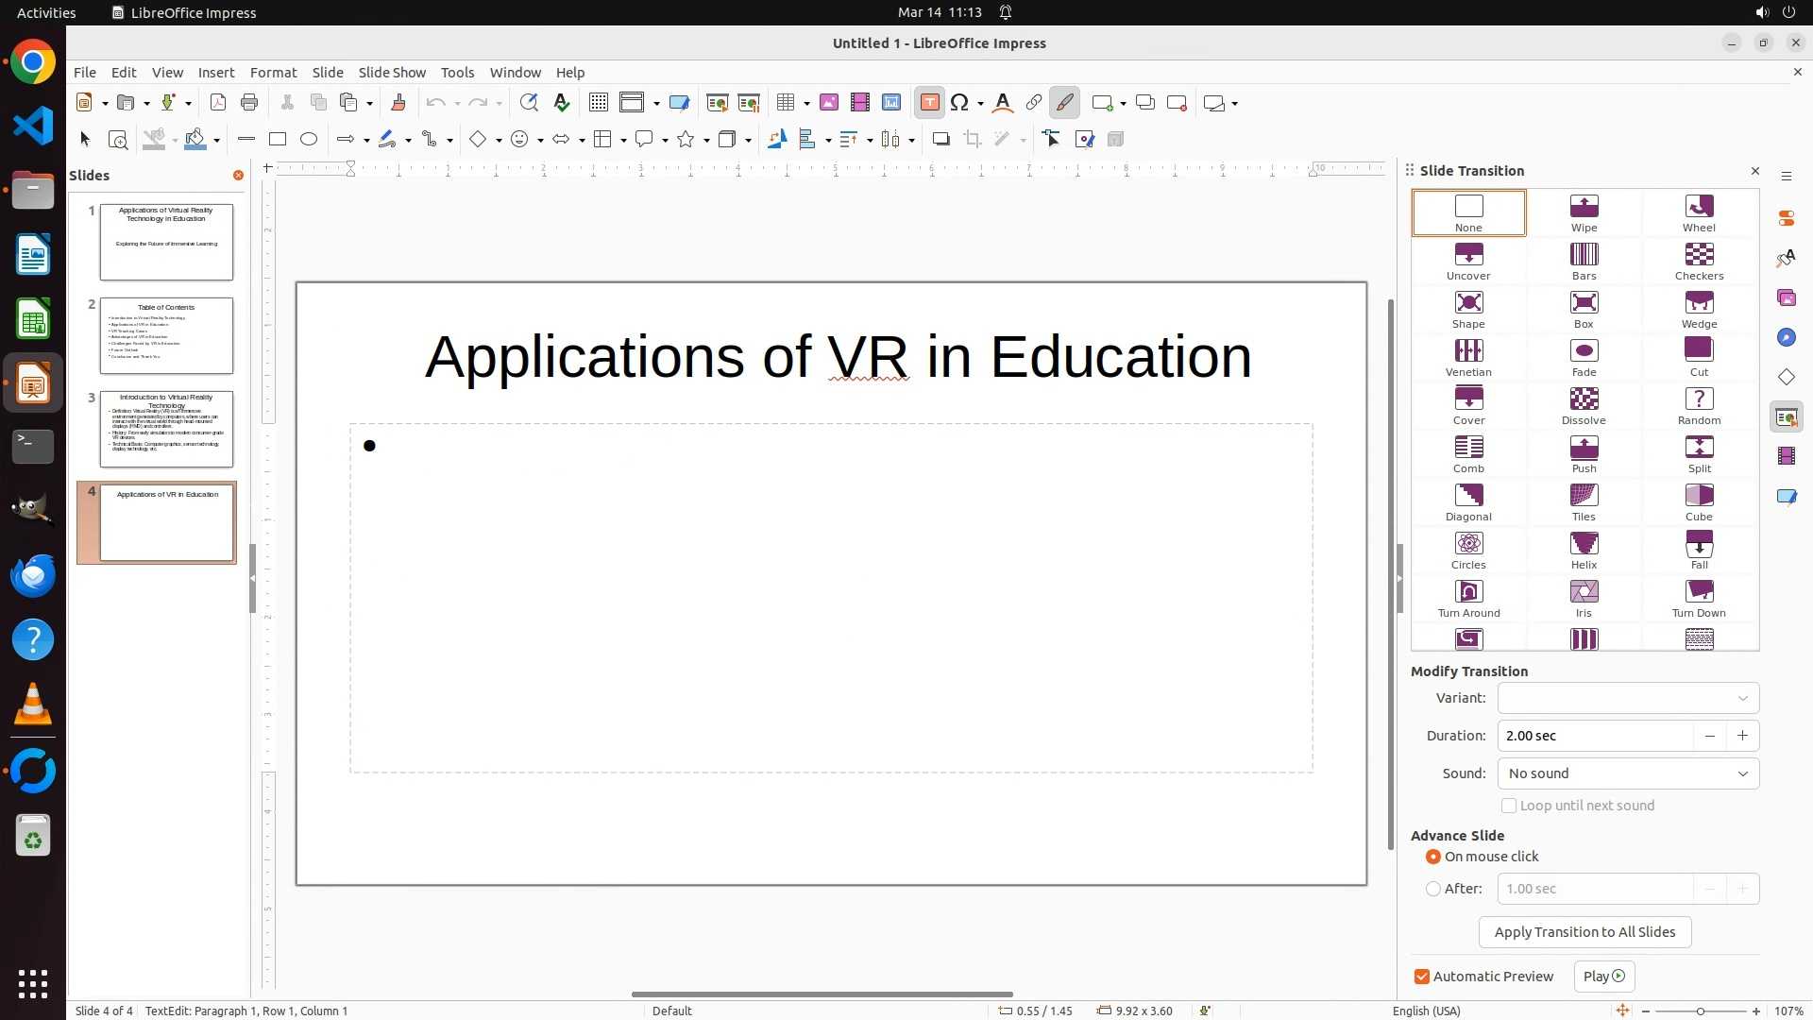Toggle the Automatic Preview checkbox

click(1422, 977)
